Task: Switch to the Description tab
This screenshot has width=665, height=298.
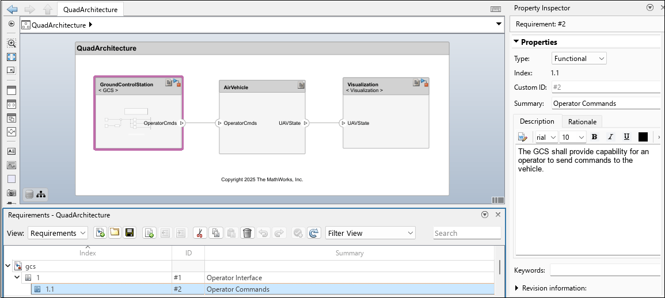Action: click(x=537, y=121)
